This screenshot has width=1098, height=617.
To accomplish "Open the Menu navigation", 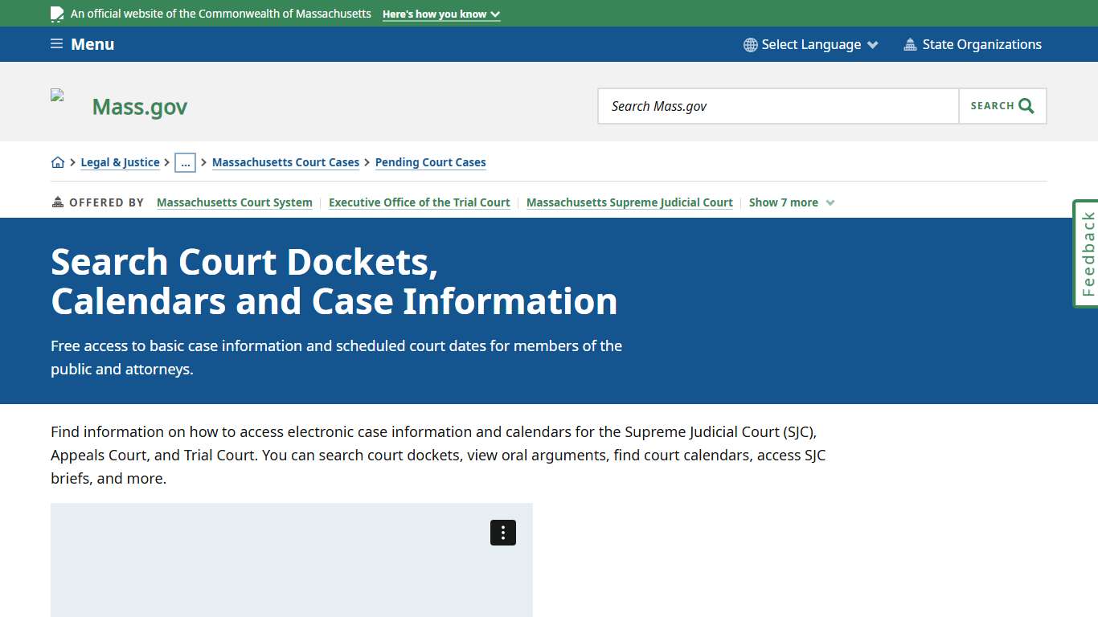I will [x=92, y=44].
